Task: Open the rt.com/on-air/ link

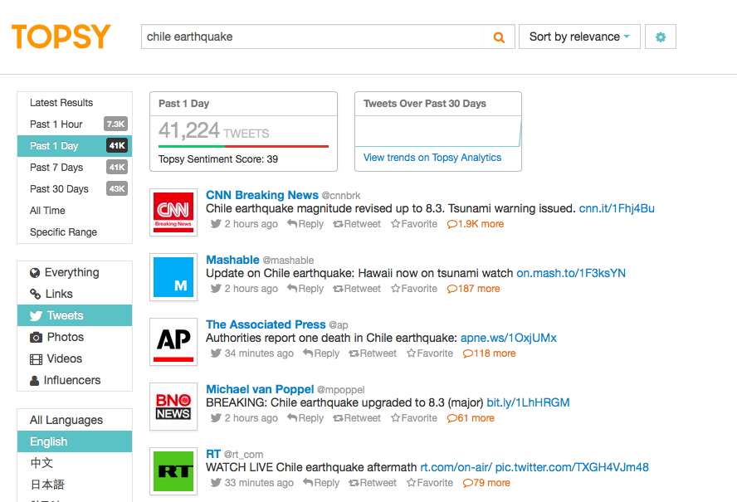Action: pos(456,467)
